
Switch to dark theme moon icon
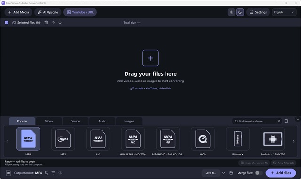tap(240, 12)
